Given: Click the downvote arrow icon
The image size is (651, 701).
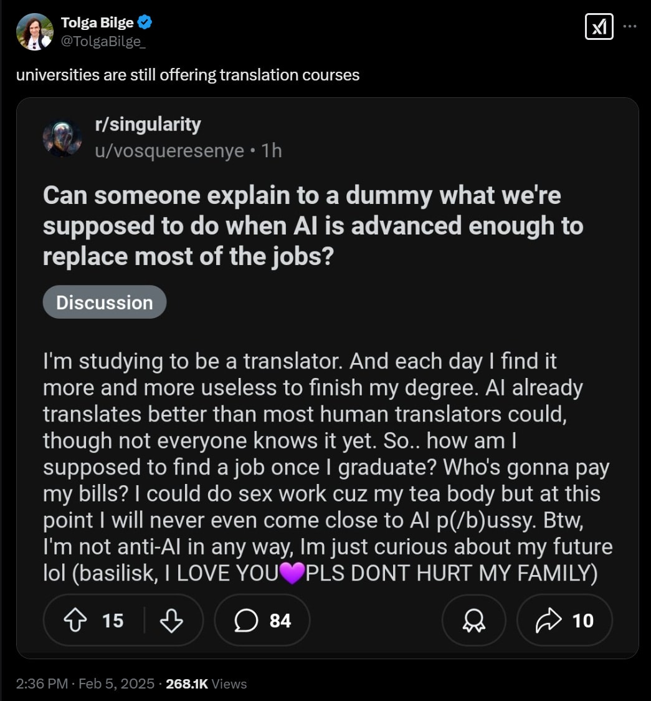Looking at the screenshot, I should click(x=171, y=620).
